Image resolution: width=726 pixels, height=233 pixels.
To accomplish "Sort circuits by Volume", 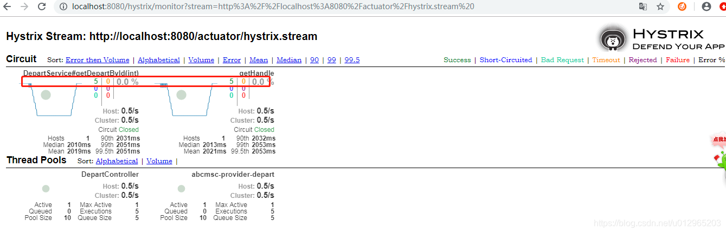I will point(201,60).
